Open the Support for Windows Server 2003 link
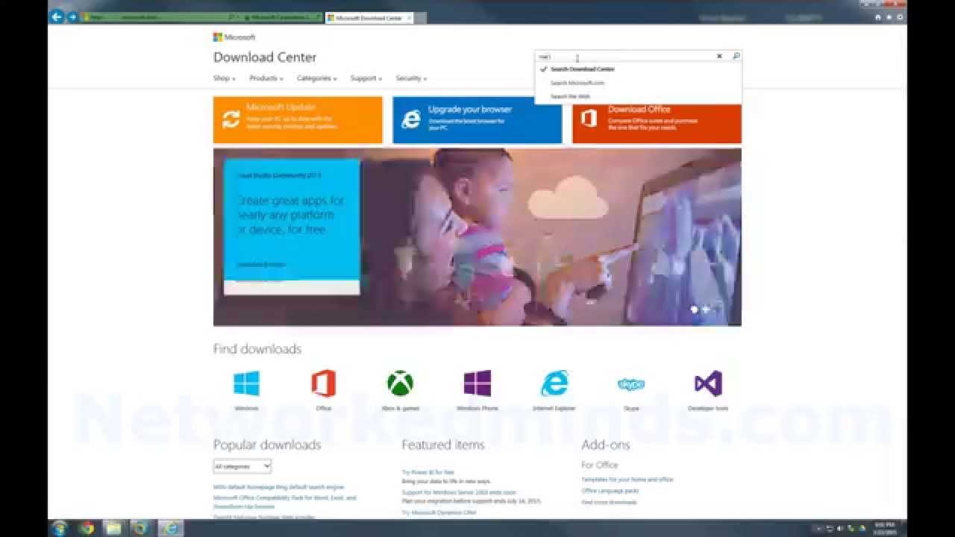The width and height of the screenshot is (955, 537). tap(459, 492)
